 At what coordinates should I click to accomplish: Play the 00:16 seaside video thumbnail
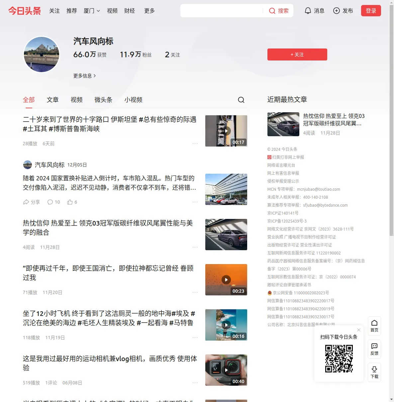[226, 325]
